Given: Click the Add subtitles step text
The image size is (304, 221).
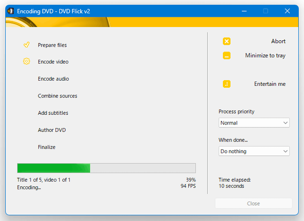Looking at the screenshot, I should pyautogui.click(x=53, y=113).
